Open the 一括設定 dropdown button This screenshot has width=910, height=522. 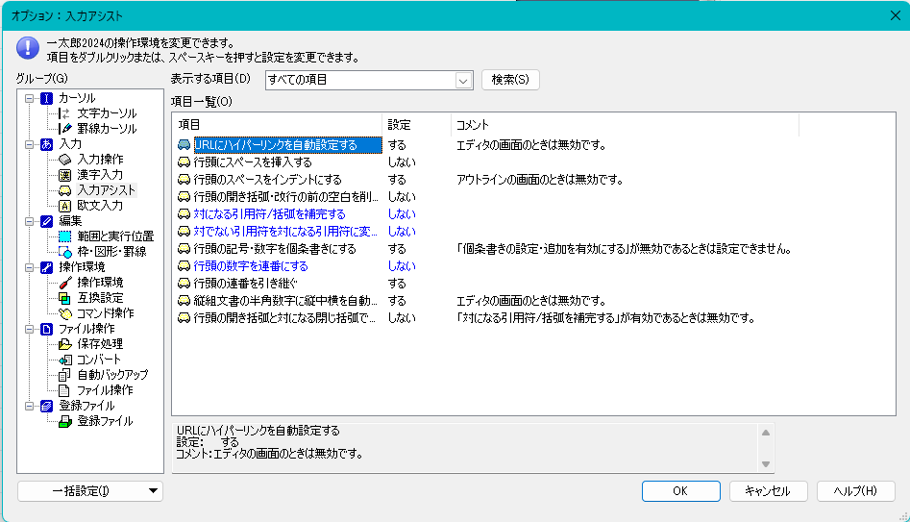[x=153, y=491]
